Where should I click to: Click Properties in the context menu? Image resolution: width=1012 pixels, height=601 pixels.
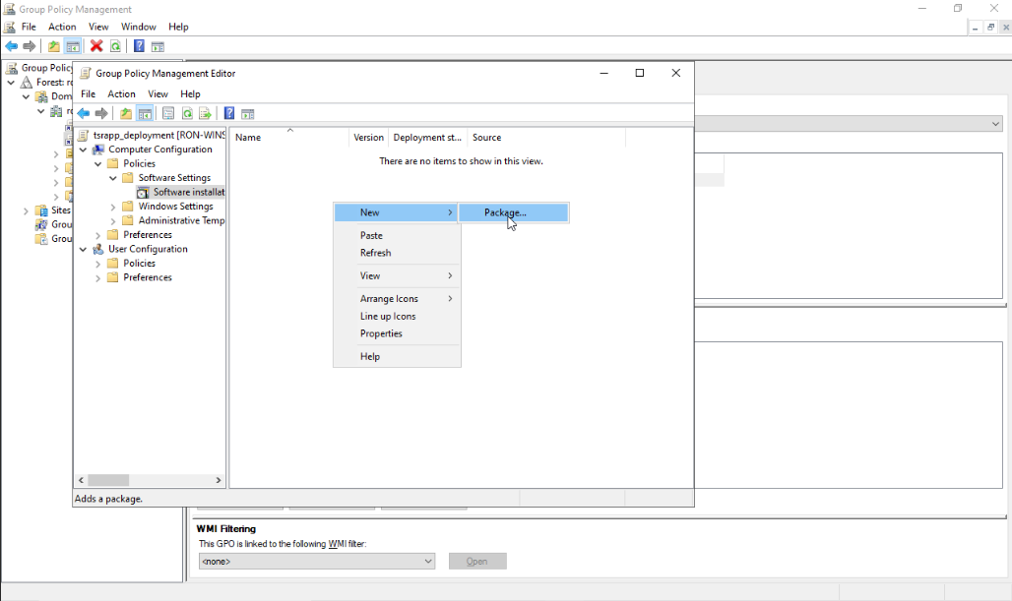[x=381, y=333]
